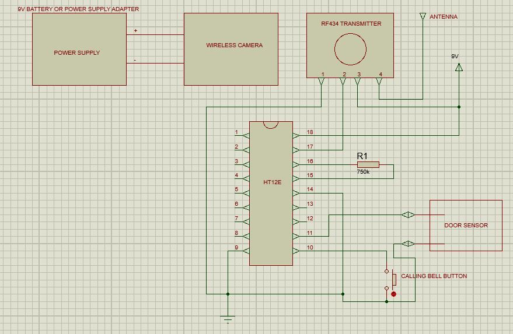Select the upper DOOR SENSOR terminal connector
The width and height of the screenshot is (513, 334).
tap(408, 215)
